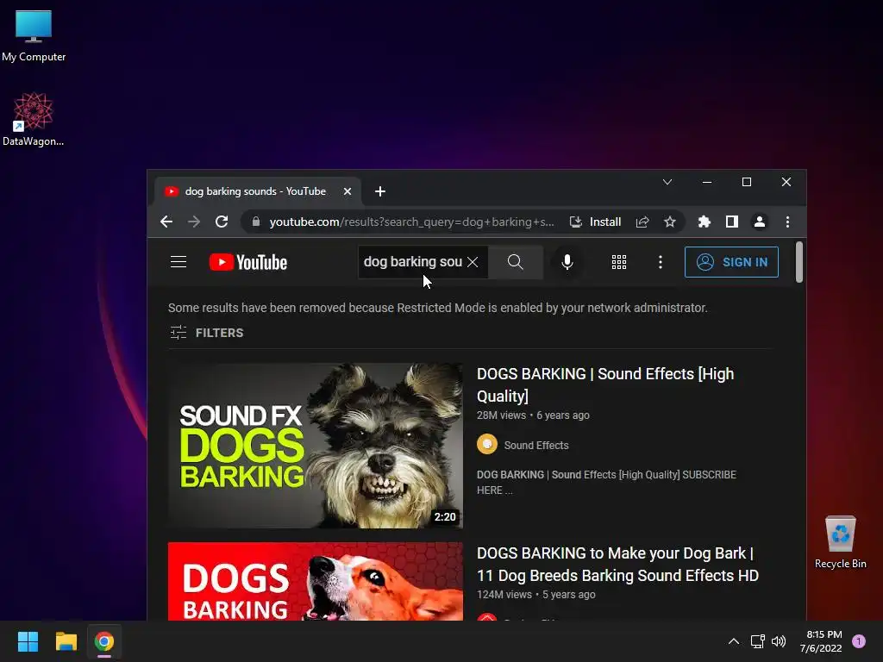The width and height of the screenshot is (883, 662).
Task: Click the address bar URL text
Action: tap(411, 222)
